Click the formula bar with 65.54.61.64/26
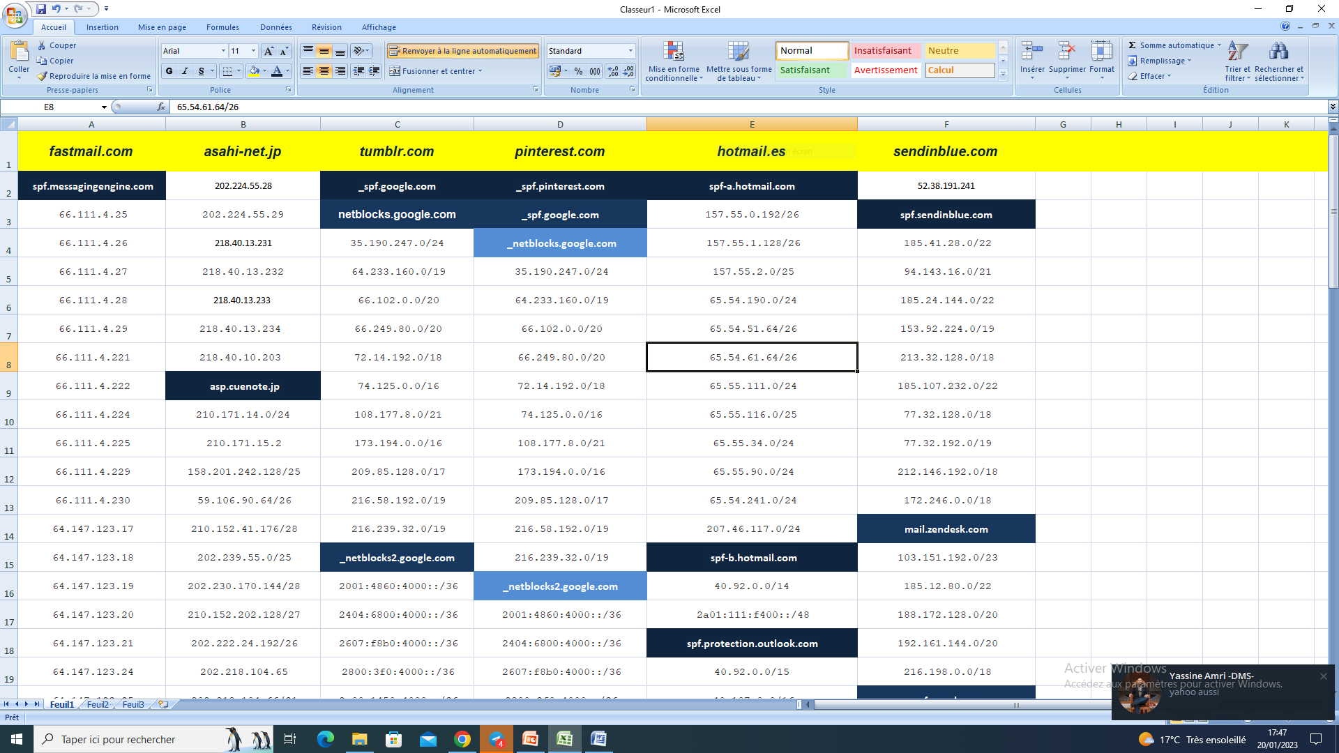Image resolution: width=1339 pixels, height=753 pixels. pos(750,107)
